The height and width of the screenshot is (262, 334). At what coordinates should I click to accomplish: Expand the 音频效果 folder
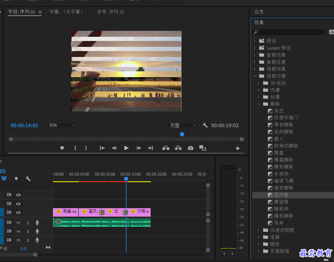pyautogui.click(x=255, y=55)
